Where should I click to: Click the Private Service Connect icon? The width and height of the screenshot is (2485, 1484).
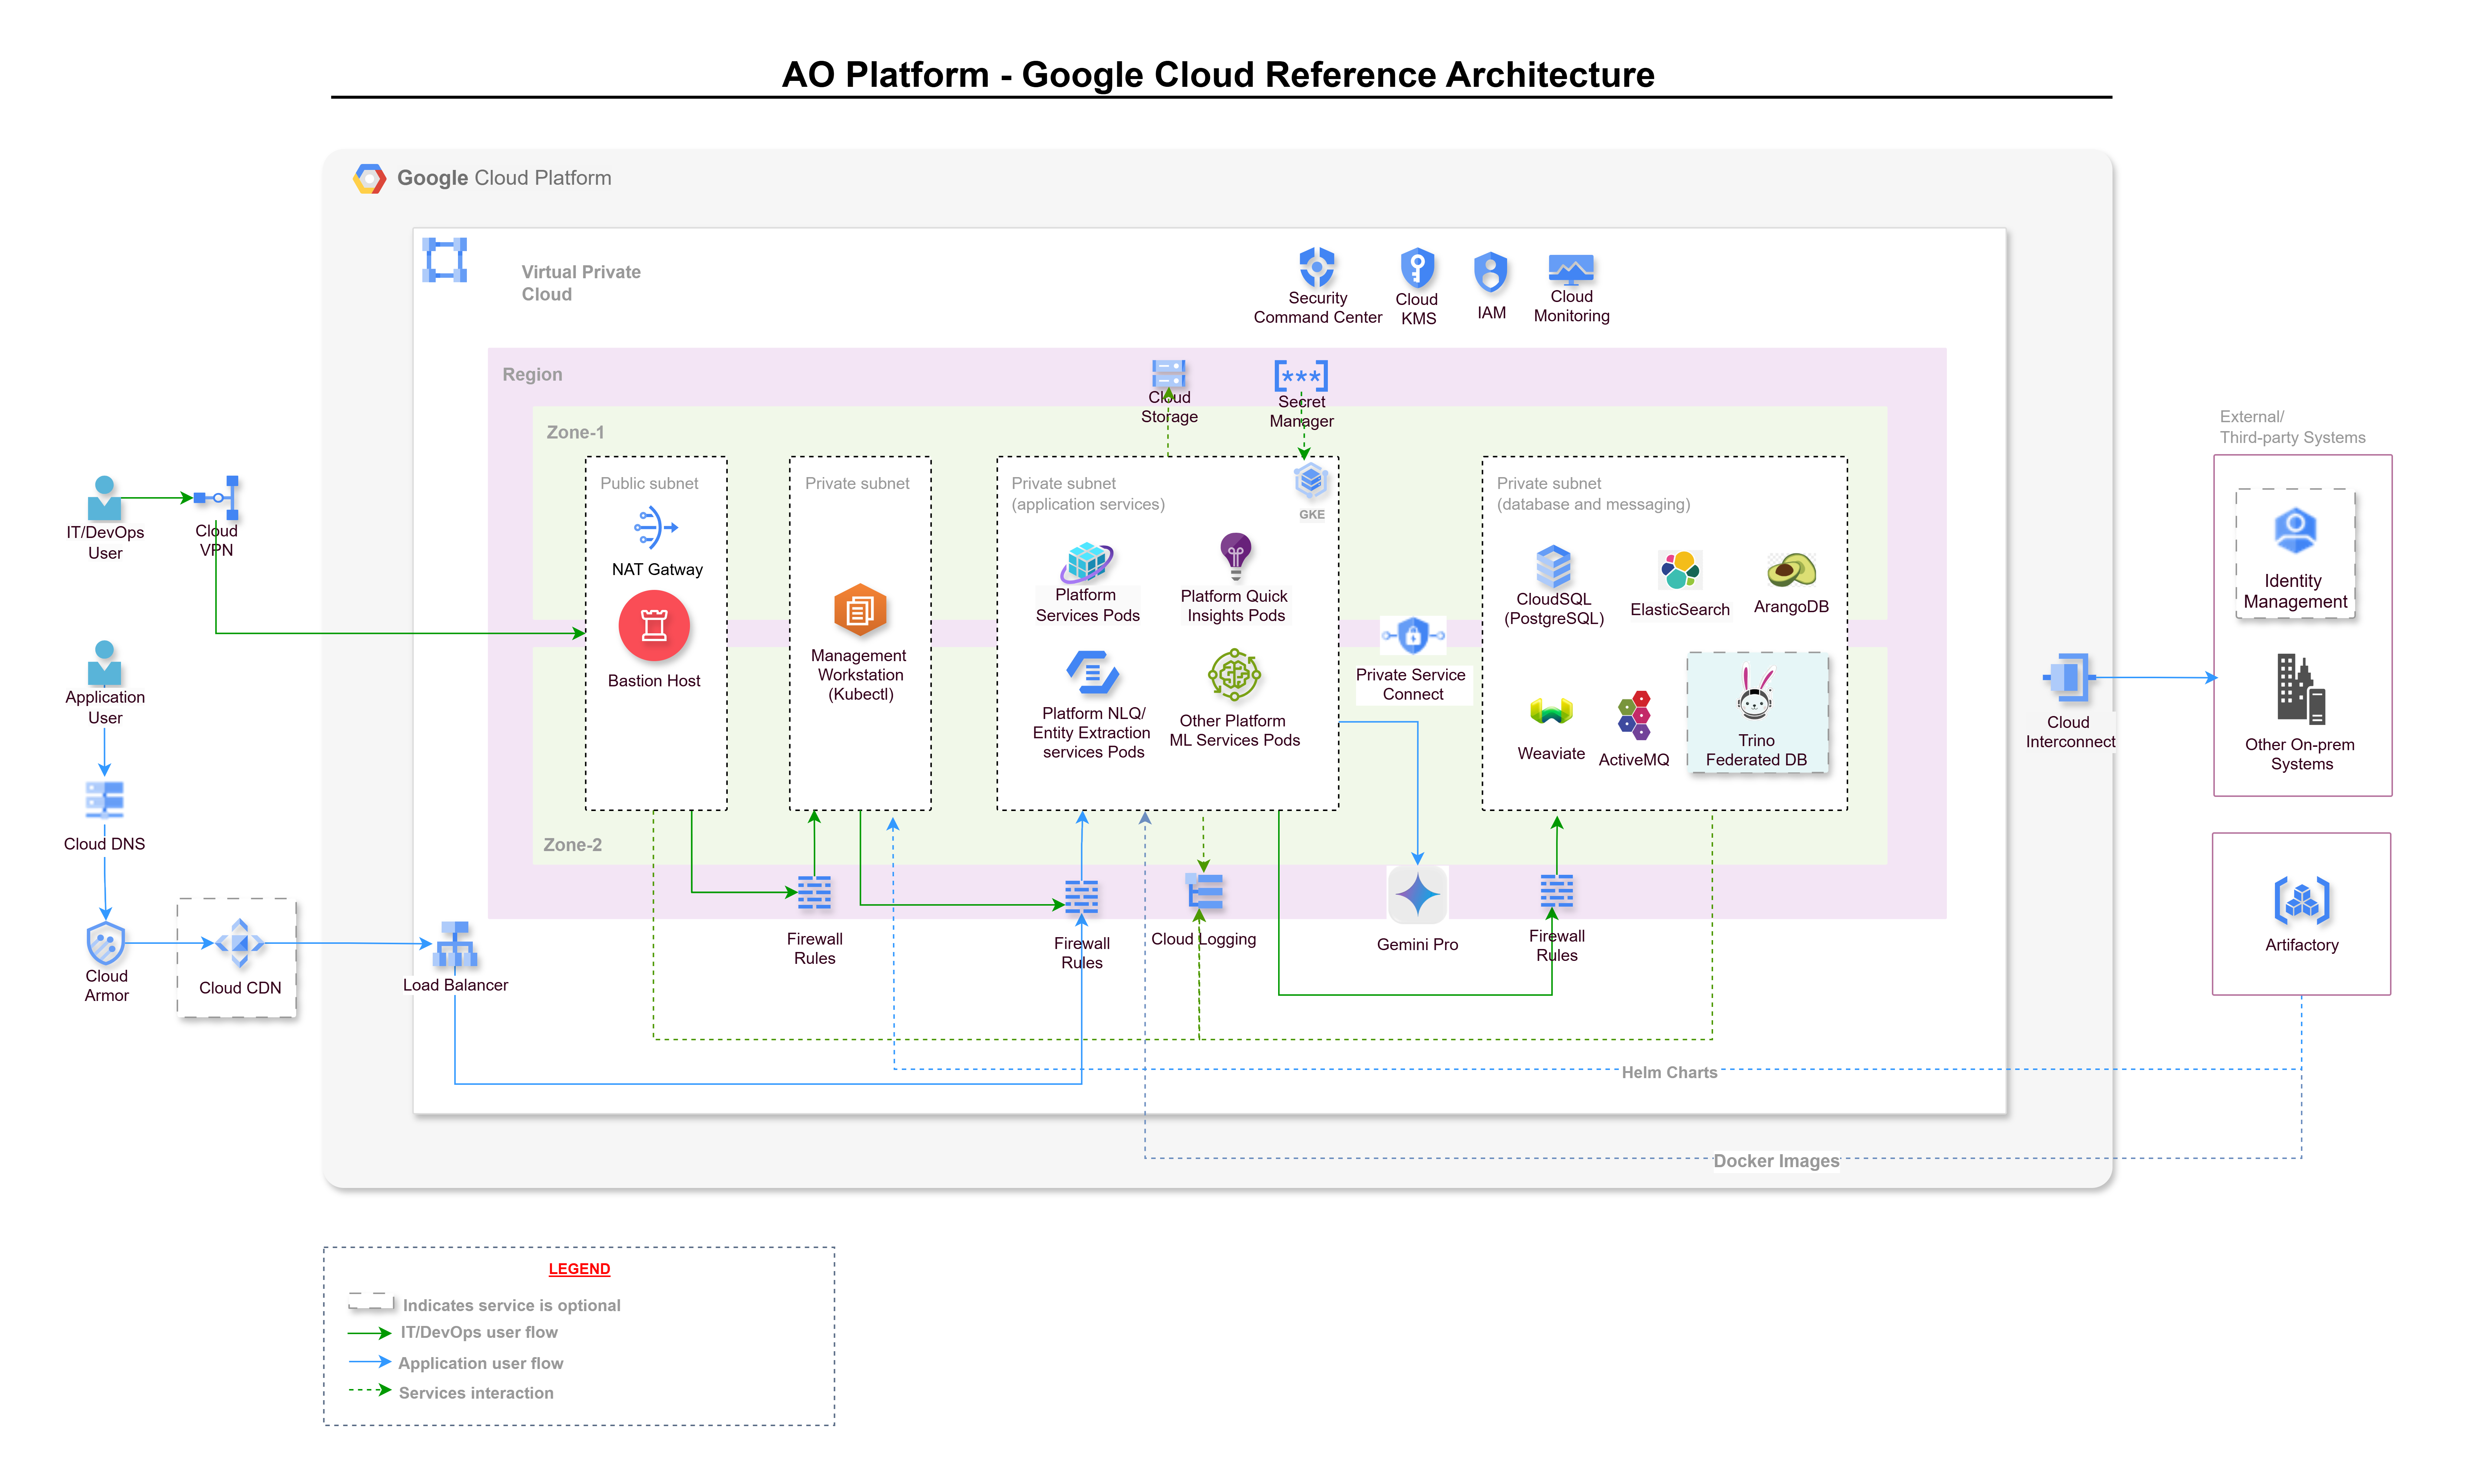coord(1412,635)
